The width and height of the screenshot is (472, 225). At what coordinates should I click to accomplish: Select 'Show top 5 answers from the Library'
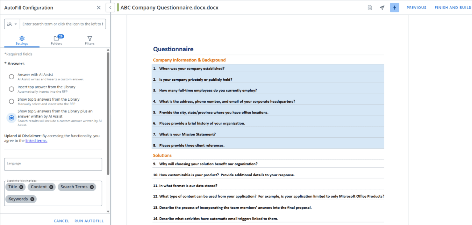tap(11, 101)
